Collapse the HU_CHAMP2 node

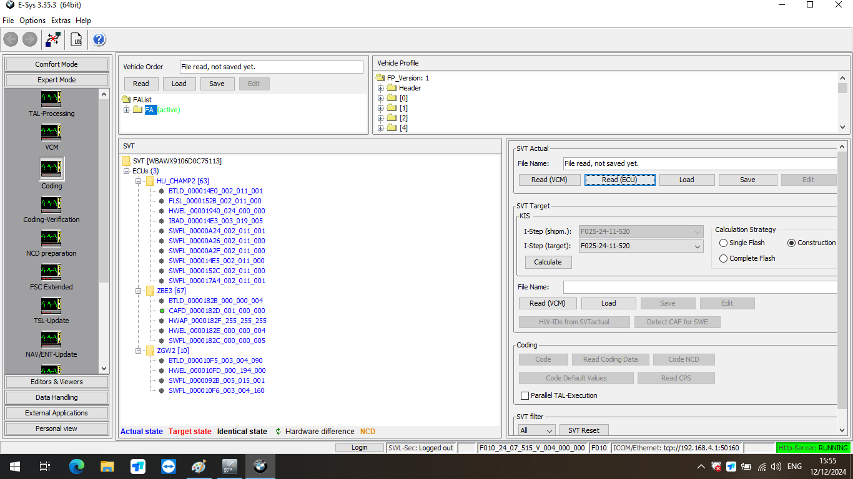tap(139, 181)
